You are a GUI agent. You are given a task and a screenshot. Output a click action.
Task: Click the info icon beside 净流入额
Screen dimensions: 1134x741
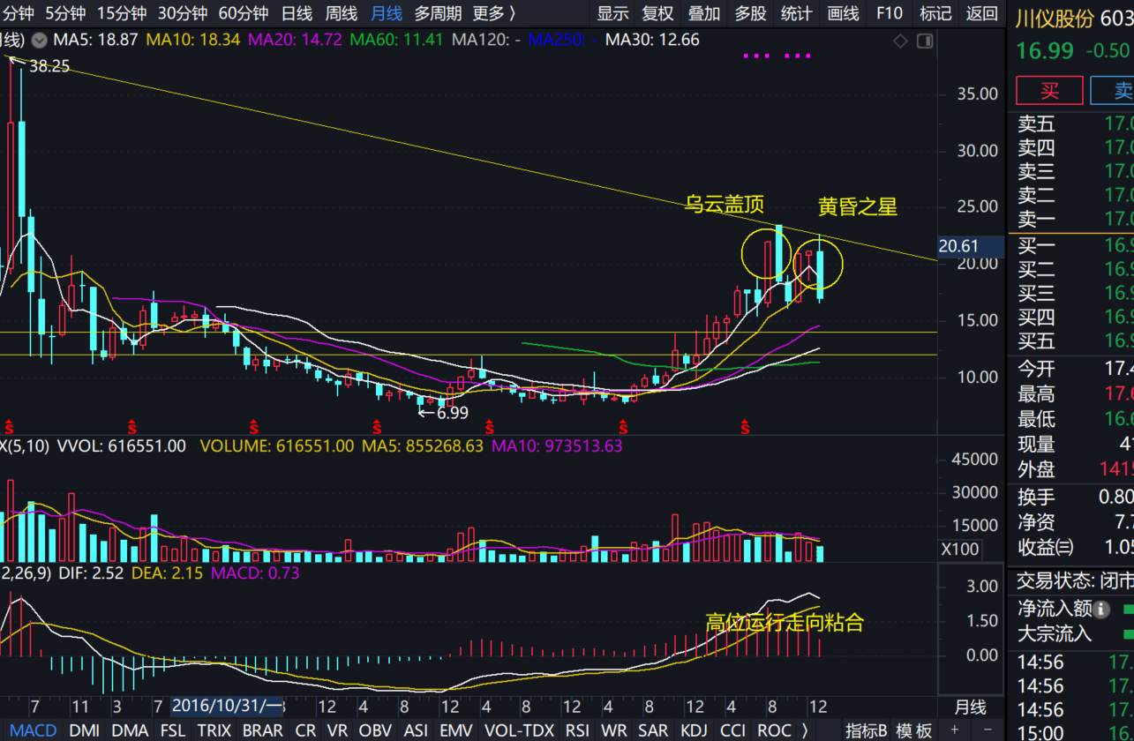[1102, 609]
